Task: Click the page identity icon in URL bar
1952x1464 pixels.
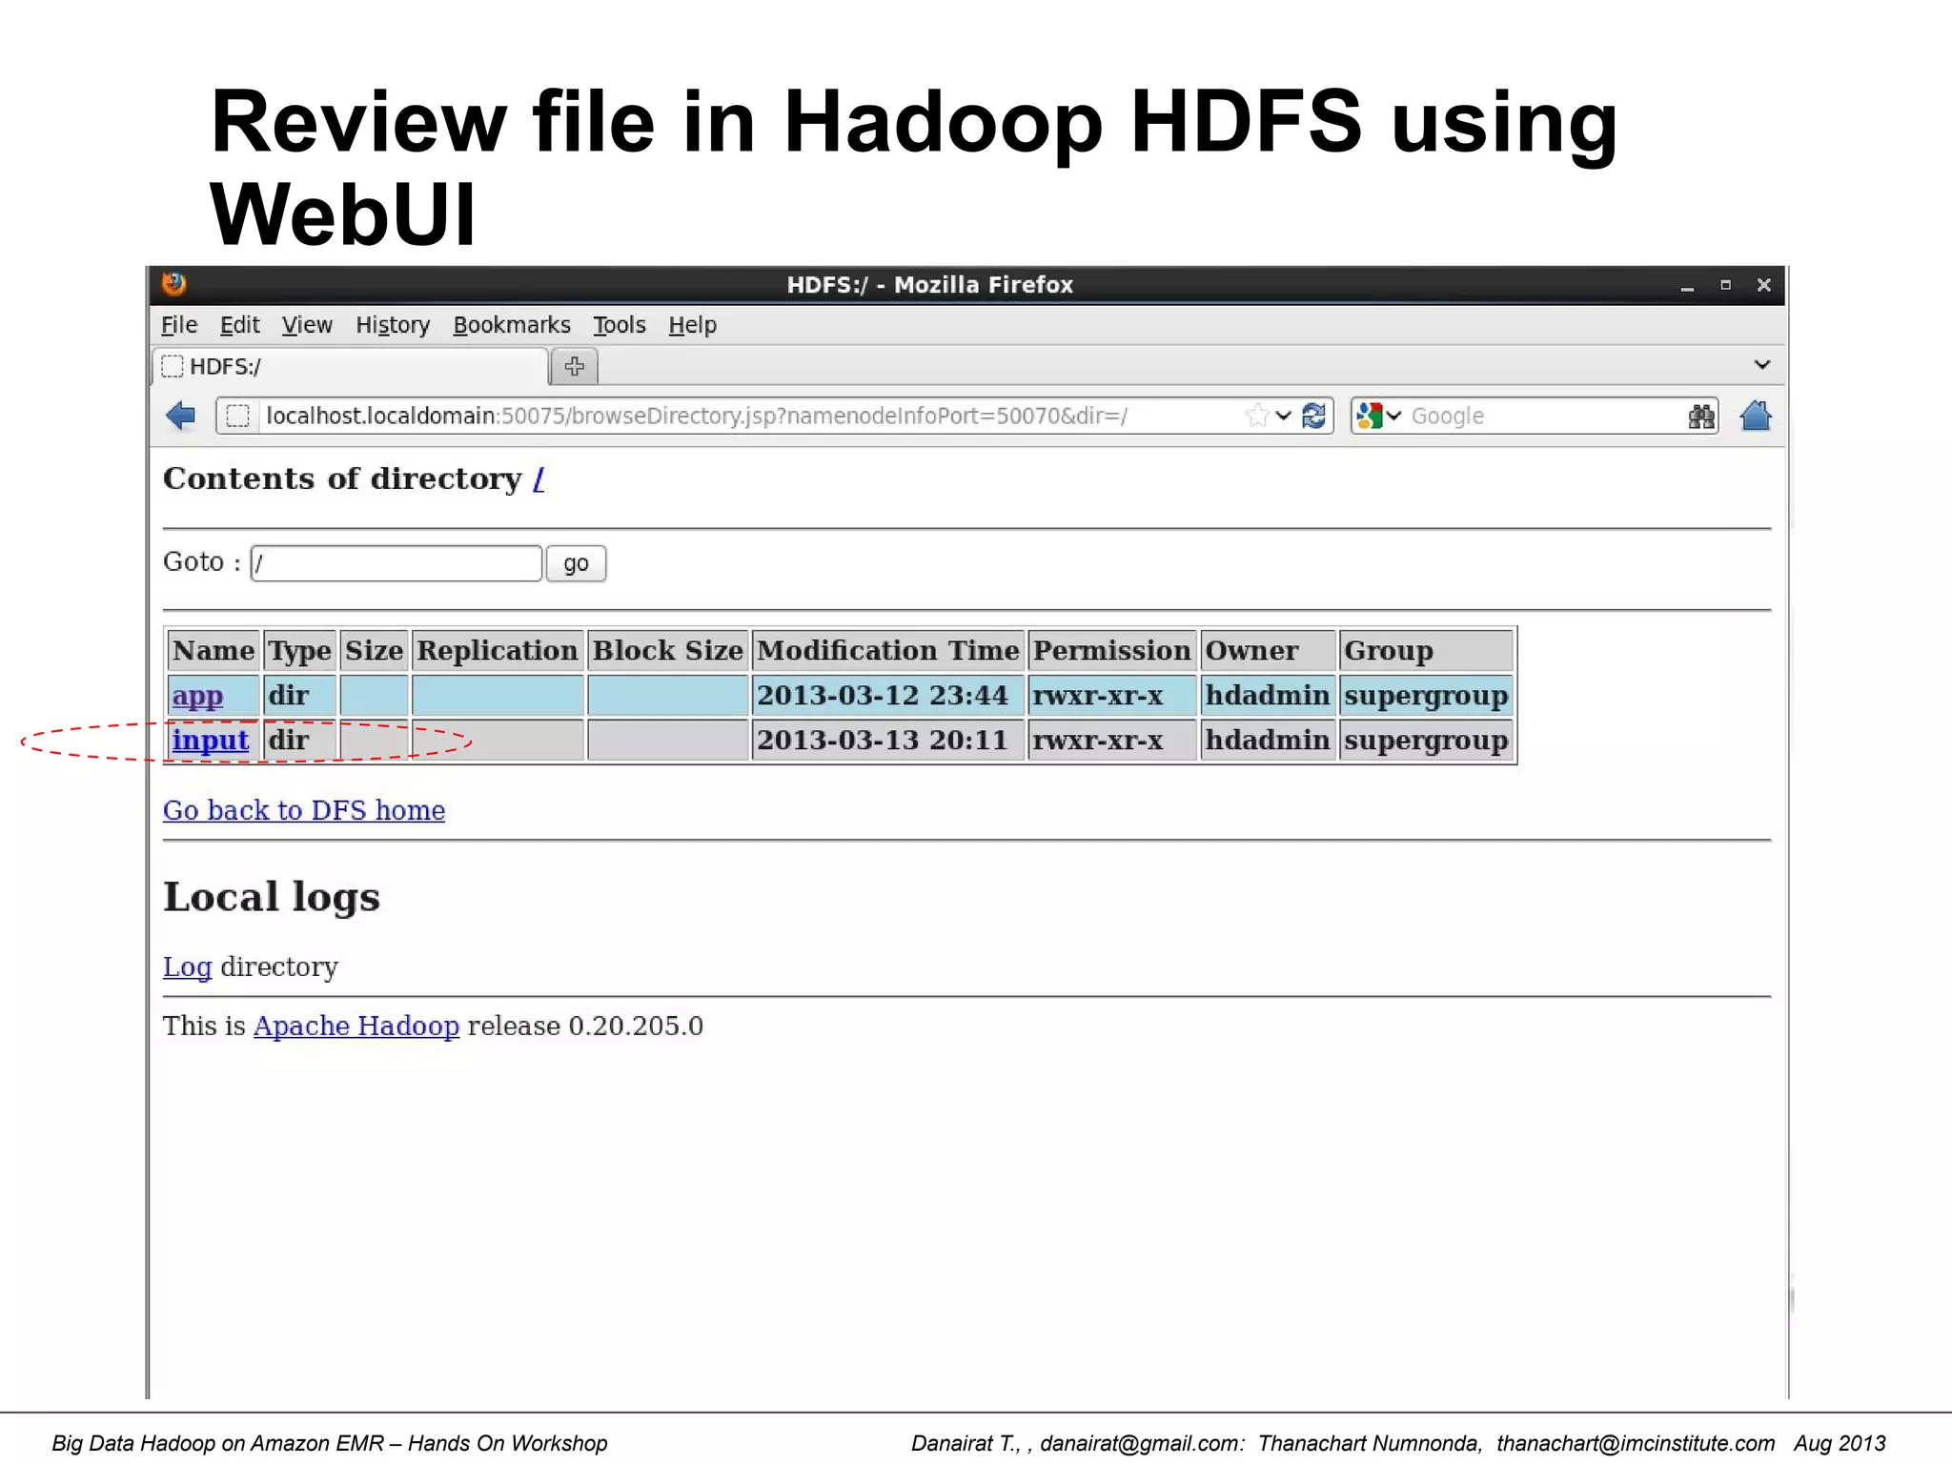Action: pyautogui.click(x=238, y=416)
